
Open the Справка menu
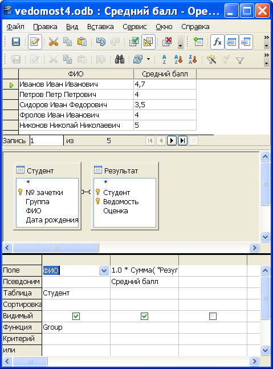tap(195, 27)
